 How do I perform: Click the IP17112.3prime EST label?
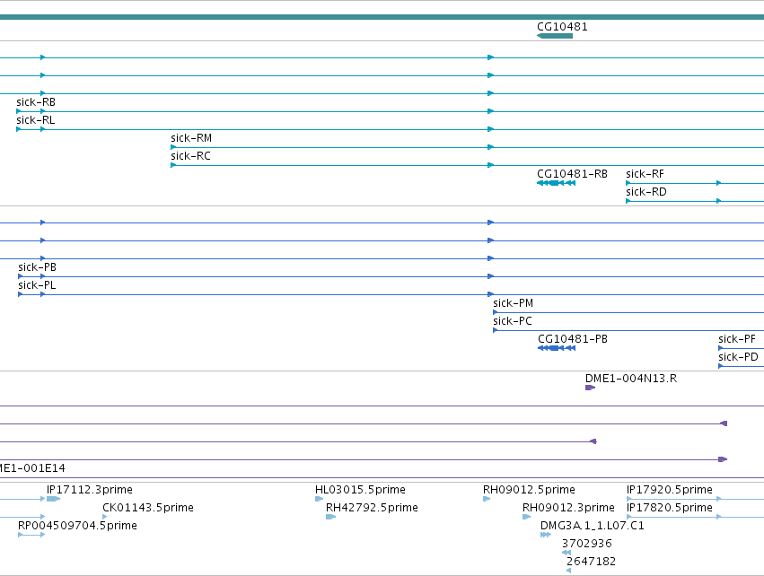pyautogui.click(x=90, y=490)
